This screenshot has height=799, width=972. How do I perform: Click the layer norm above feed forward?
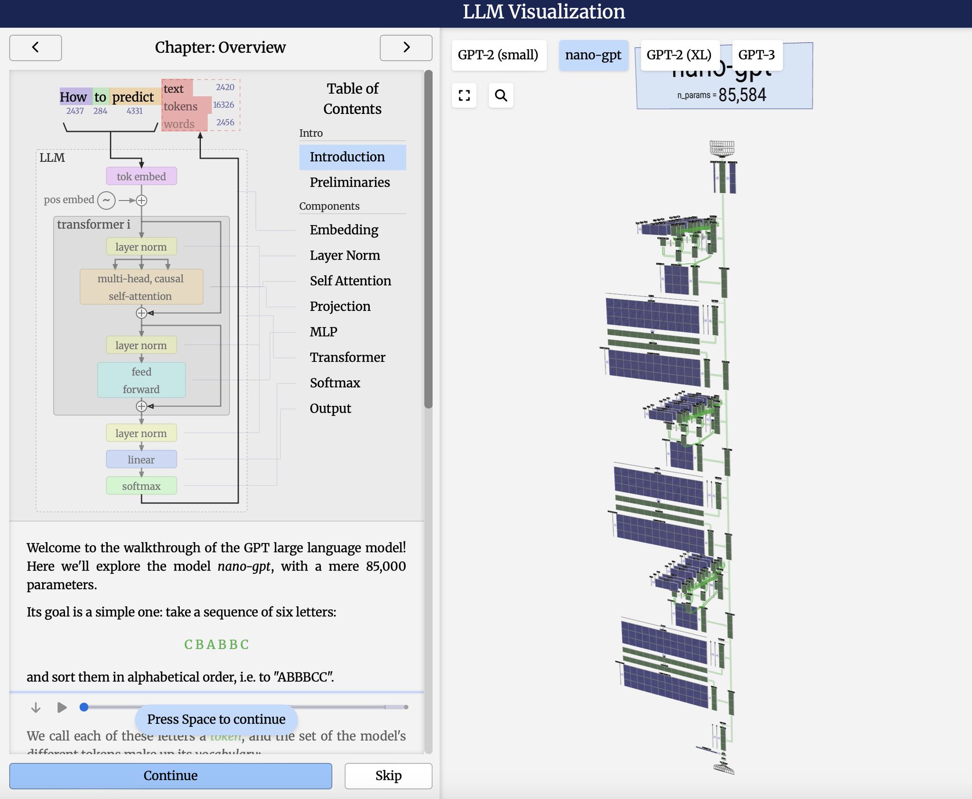[141, 345]
